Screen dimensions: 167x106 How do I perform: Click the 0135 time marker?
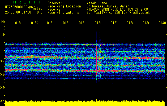82,23
